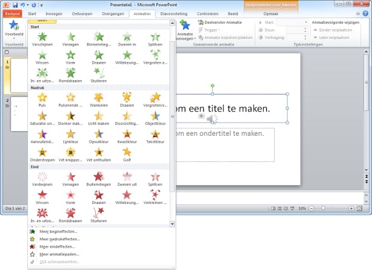This screenshot has width=372, height=270.
Task: Choose the Verdwijnen exit effect
Action: click(x=42, y=179)
